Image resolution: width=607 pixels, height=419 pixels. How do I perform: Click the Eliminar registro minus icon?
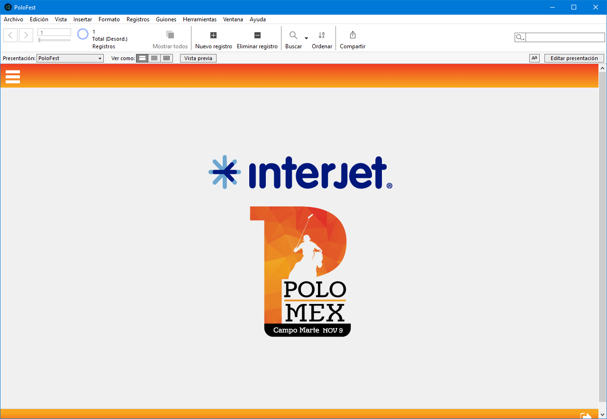tap(257, 35)
